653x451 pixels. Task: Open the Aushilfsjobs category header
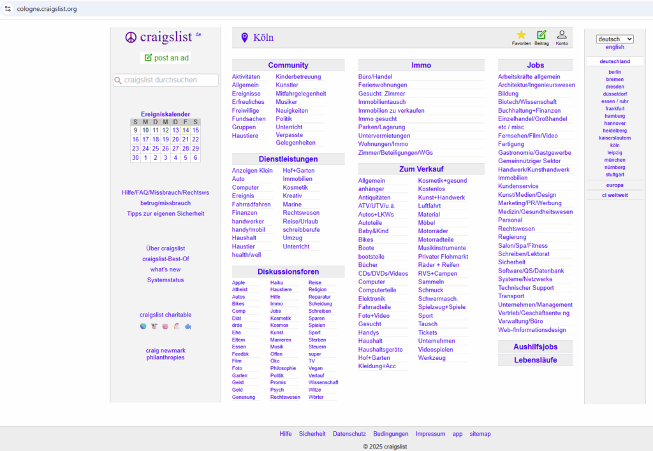[x=535, y=347]
